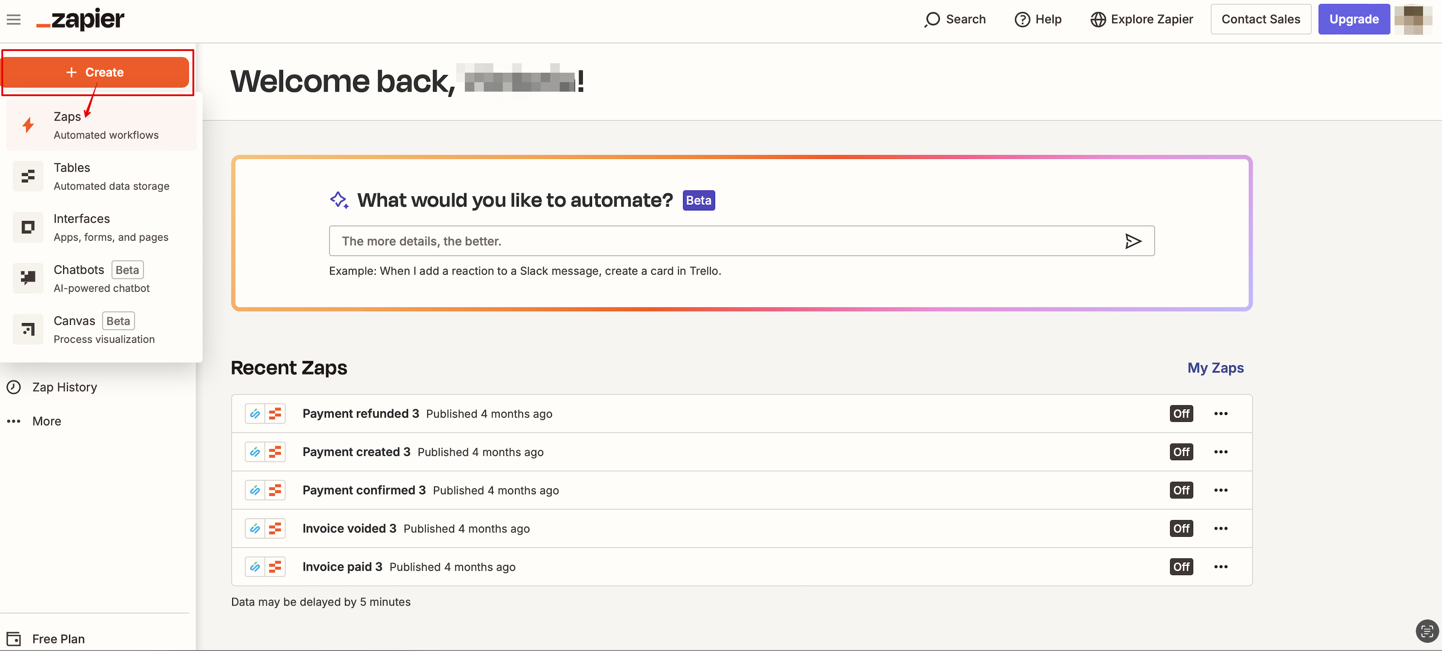Open the three-dot menu for Invoice voided 3
The image size is (1442, 651).
tap(1221, 529)
